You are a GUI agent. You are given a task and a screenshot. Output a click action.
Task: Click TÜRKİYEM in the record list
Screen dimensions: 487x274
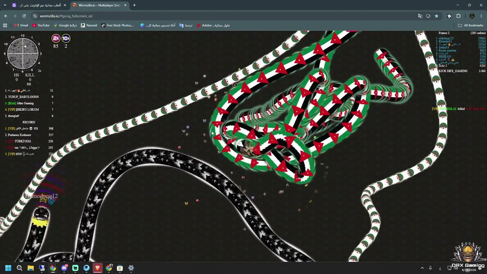click(x=23, y=141)
